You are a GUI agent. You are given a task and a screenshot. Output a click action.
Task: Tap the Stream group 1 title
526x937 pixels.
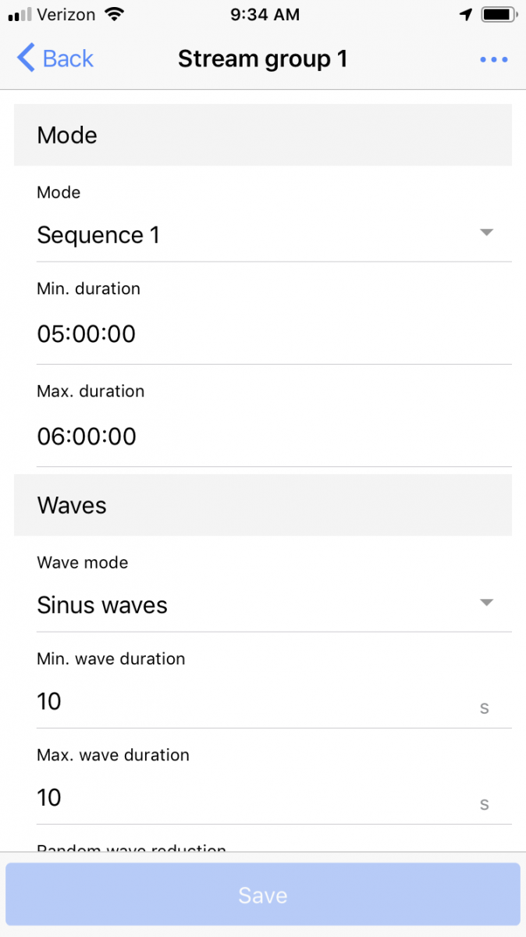(262, 59)
